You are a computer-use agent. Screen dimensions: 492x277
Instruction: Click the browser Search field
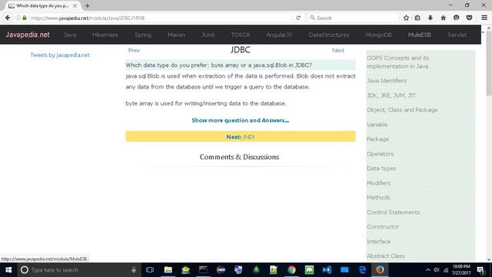coord(353,18)
